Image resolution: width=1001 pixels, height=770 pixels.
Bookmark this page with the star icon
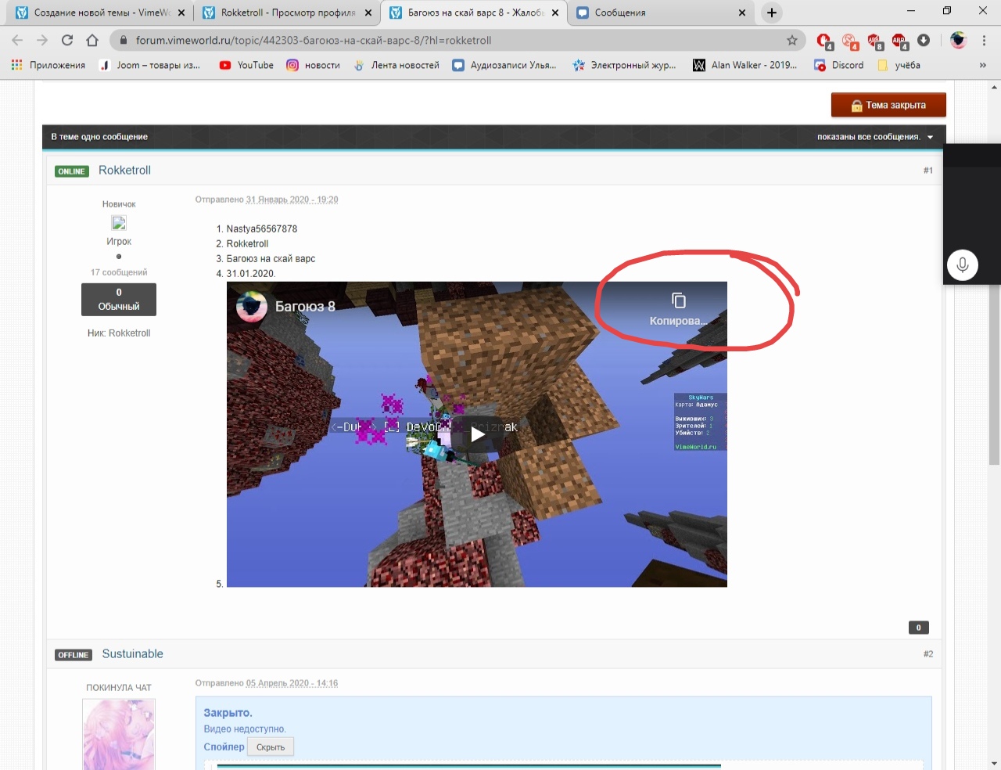click(x=792, y=40)
